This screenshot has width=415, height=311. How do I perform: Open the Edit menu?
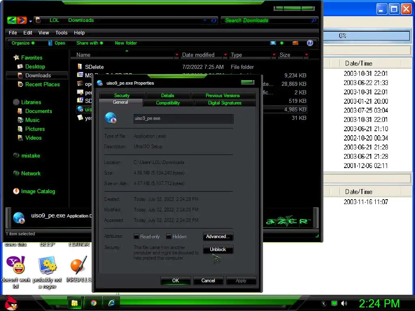28,32
